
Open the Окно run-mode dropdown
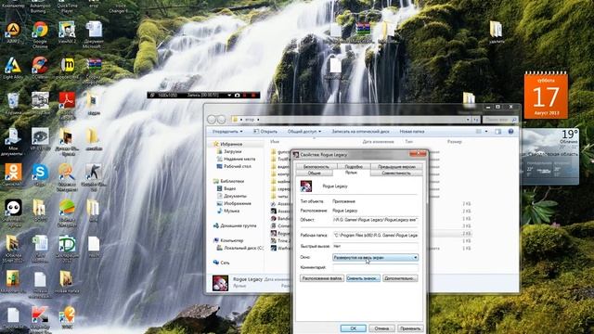(375, 257)
